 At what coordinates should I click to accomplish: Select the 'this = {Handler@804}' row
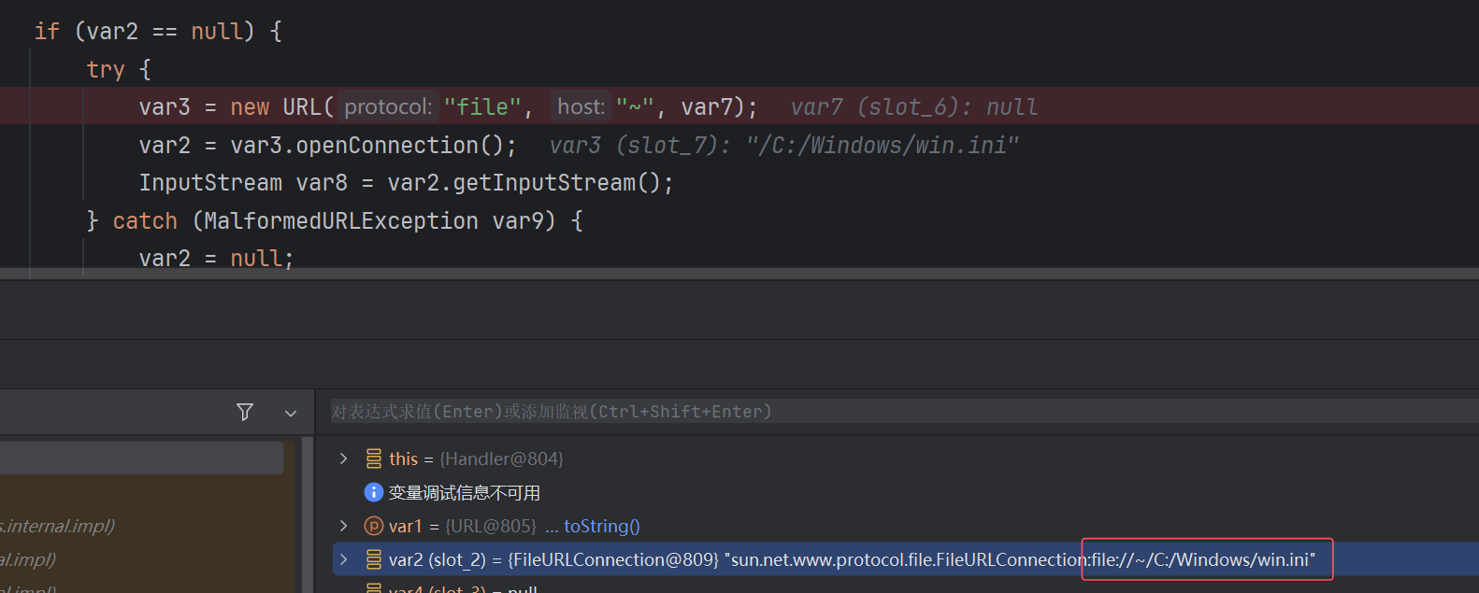pos(477,459)
